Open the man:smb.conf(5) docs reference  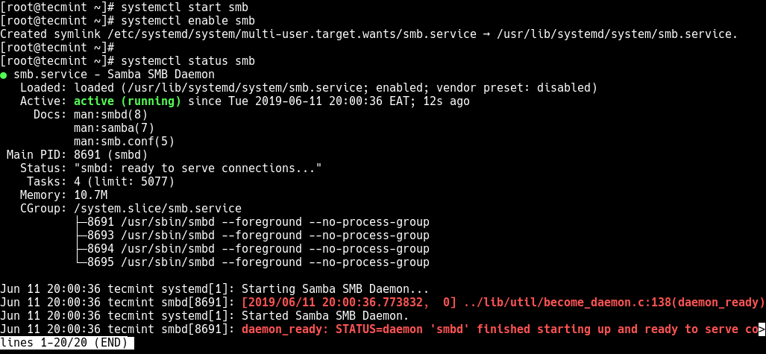tap(124, 141)
